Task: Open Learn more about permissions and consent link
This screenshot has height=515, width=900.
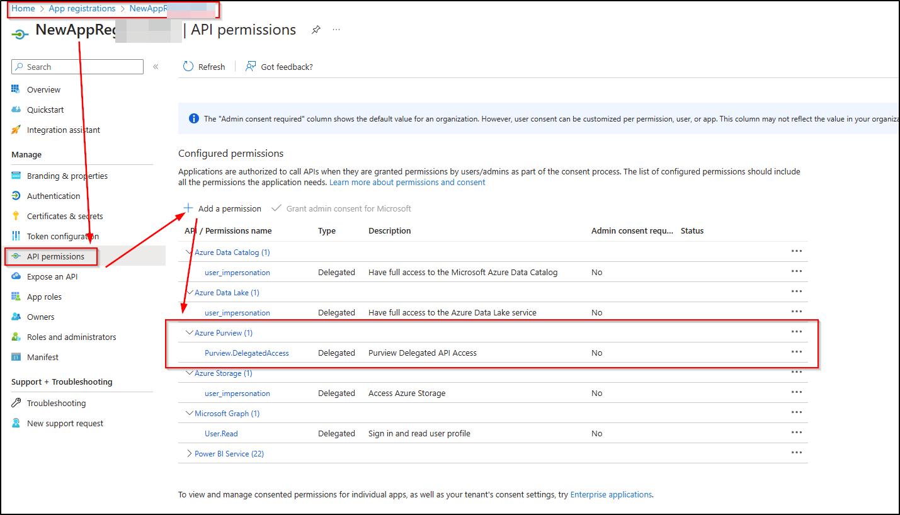Action: tap(407, 183)
